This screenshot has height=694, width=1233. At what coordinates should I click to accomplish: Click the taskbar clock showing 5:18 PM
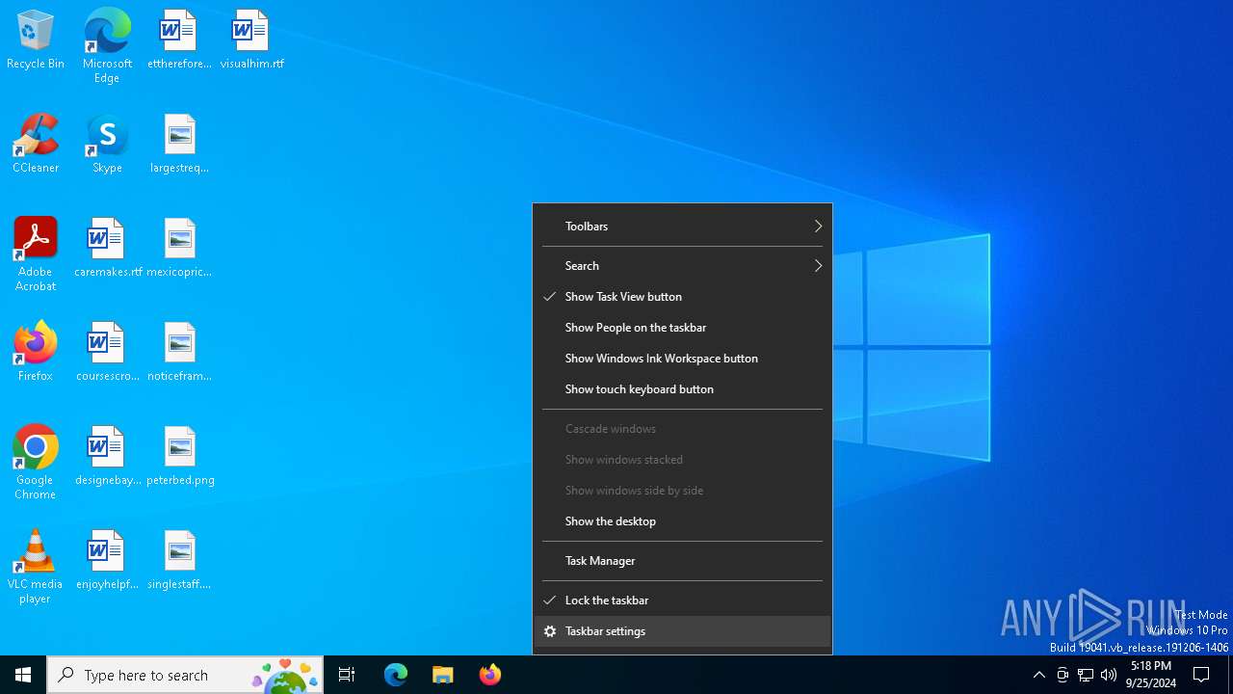[1151, 675]
